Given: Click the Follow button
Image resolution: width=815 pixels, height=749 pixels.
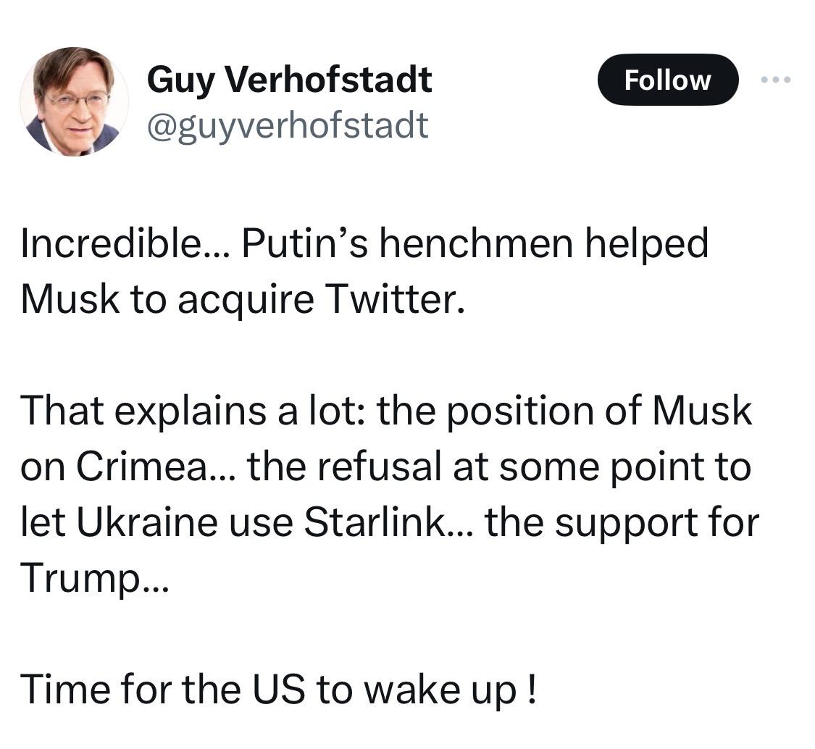Looking at the screenshot, I should coord(667,80).
